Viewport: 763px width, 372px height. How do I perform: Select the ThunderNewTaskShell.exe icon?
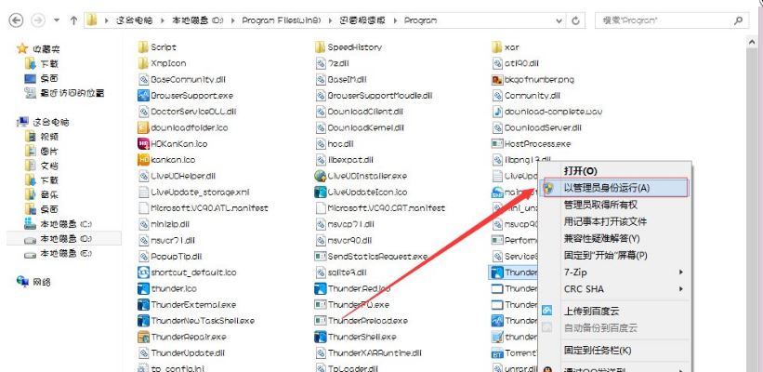143,321
